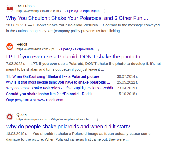Open the "LPT: If you ever use a Polaroid" result
The width and height of the screenshot is (170, 143).
coord(76,57)
